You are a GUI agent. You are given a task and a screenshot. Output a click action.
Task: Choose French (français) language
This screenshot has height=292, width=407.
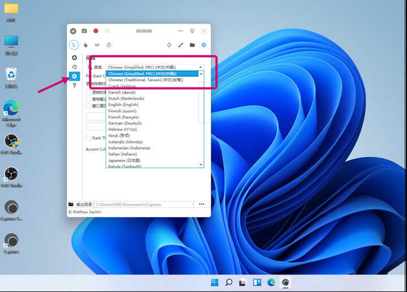tap(152, 117)
